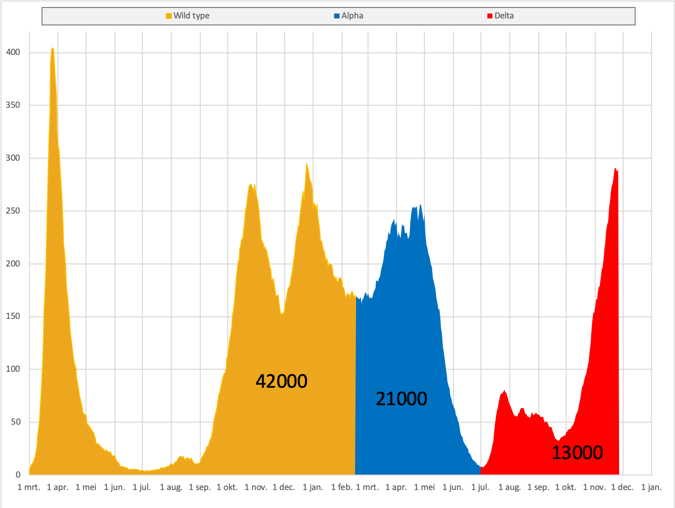Click the blue Alpha legend swatch
This screenshot has height=508, width=675.
[x=337, y=16]
